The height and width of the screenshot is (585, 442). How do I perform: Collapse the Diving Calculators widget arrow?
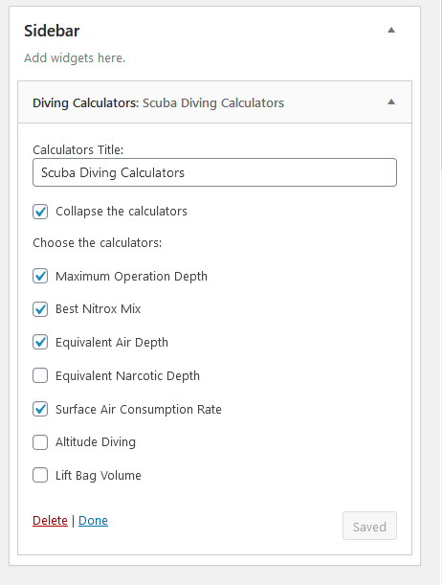pos(391,101)
